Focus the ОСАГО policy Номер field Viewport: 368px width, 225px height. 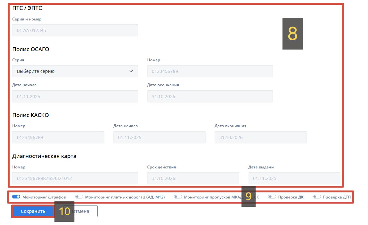(210, 71)
